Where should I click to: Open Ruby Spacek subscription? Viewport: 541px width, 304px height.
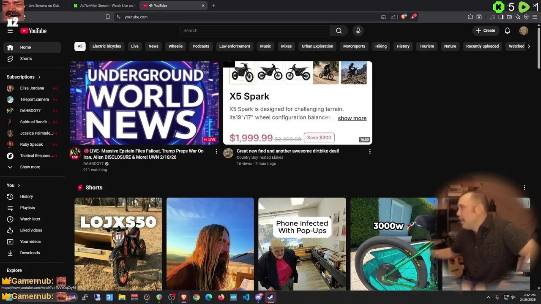(32, 144)
